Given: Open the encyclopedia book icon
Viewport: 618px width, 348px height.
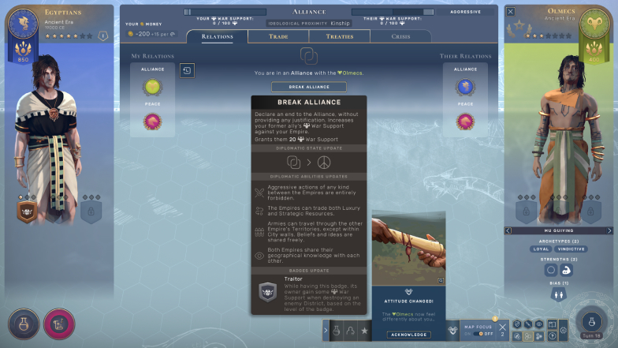Looking at the screenshot, I should click(x=552, y=324).
